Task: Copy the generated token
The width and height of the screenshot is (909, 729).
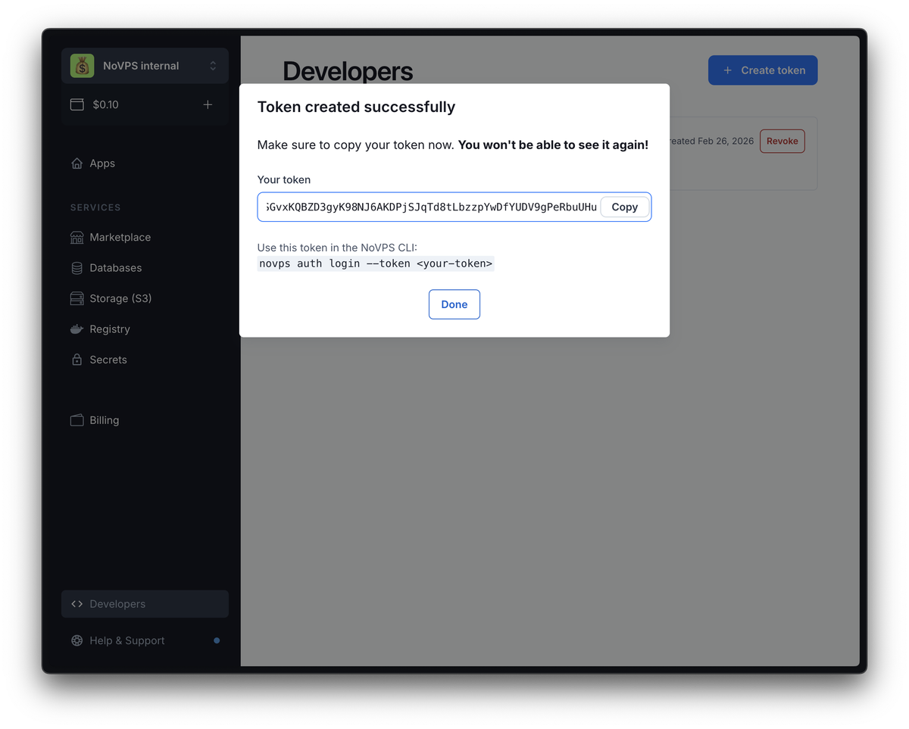Action: (624, 207)
